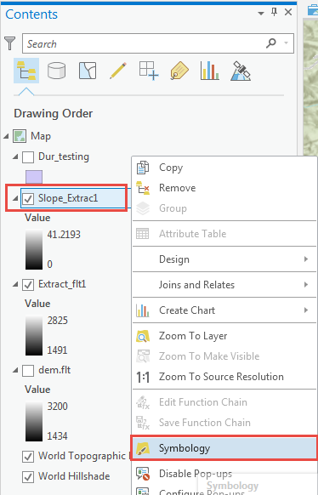
Task: Open List By Labeling tag icon
Action: coord(179,71)
